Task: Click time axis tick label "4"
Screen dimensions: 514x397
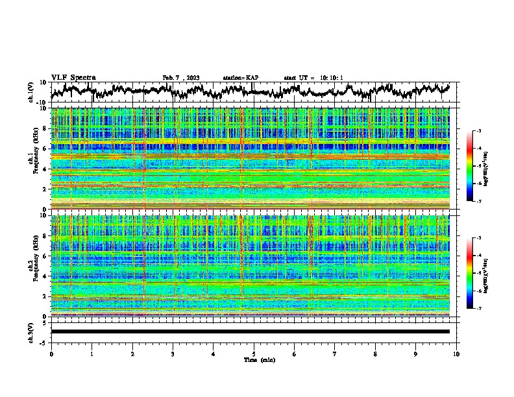Action: [214, 354]
